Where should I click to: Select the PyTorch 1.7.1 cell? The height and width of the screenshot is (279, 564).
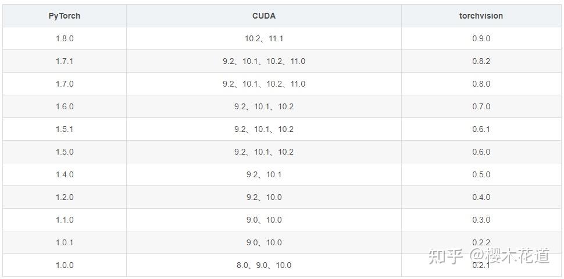(x=65, y=61)
